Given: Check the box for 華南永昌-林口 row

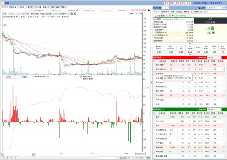Looking at the screenshot, I should tap(154, 87).
